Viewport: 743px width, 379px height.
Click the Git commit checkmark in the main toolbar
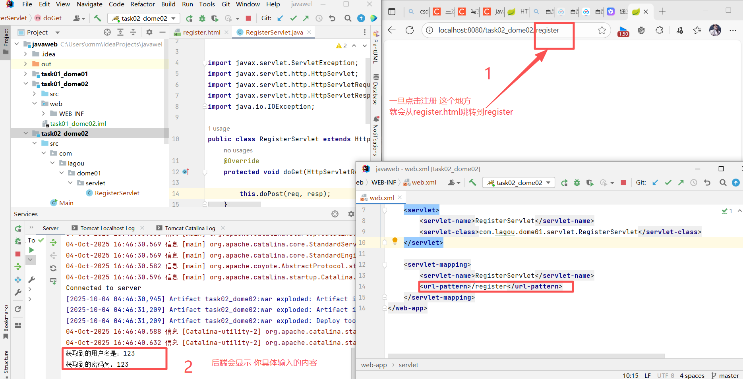294,18
